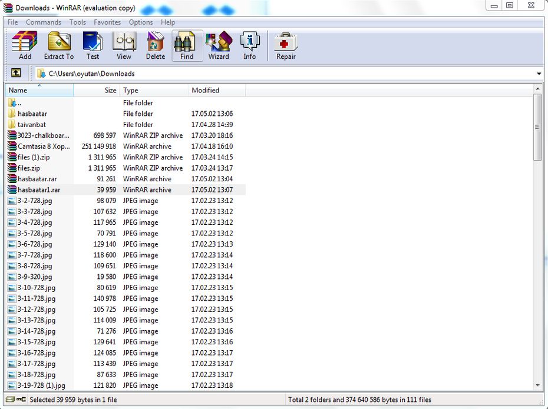Select the Find toolbar icon
This screenshot has width=548, height=409.
point(186,44)
